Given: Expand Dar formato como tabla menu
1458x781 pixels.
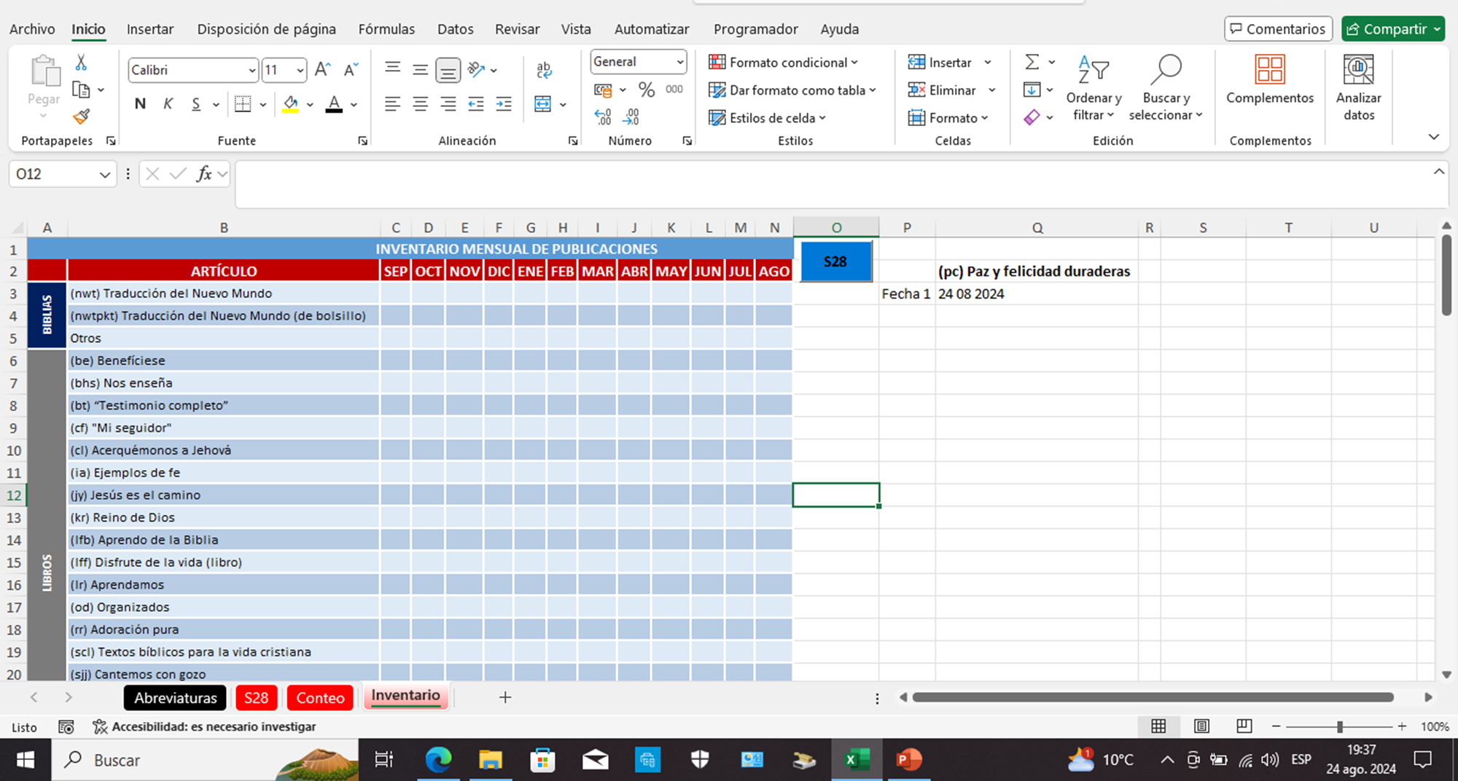Looking at the screenshot, I should tap(792, 90).
